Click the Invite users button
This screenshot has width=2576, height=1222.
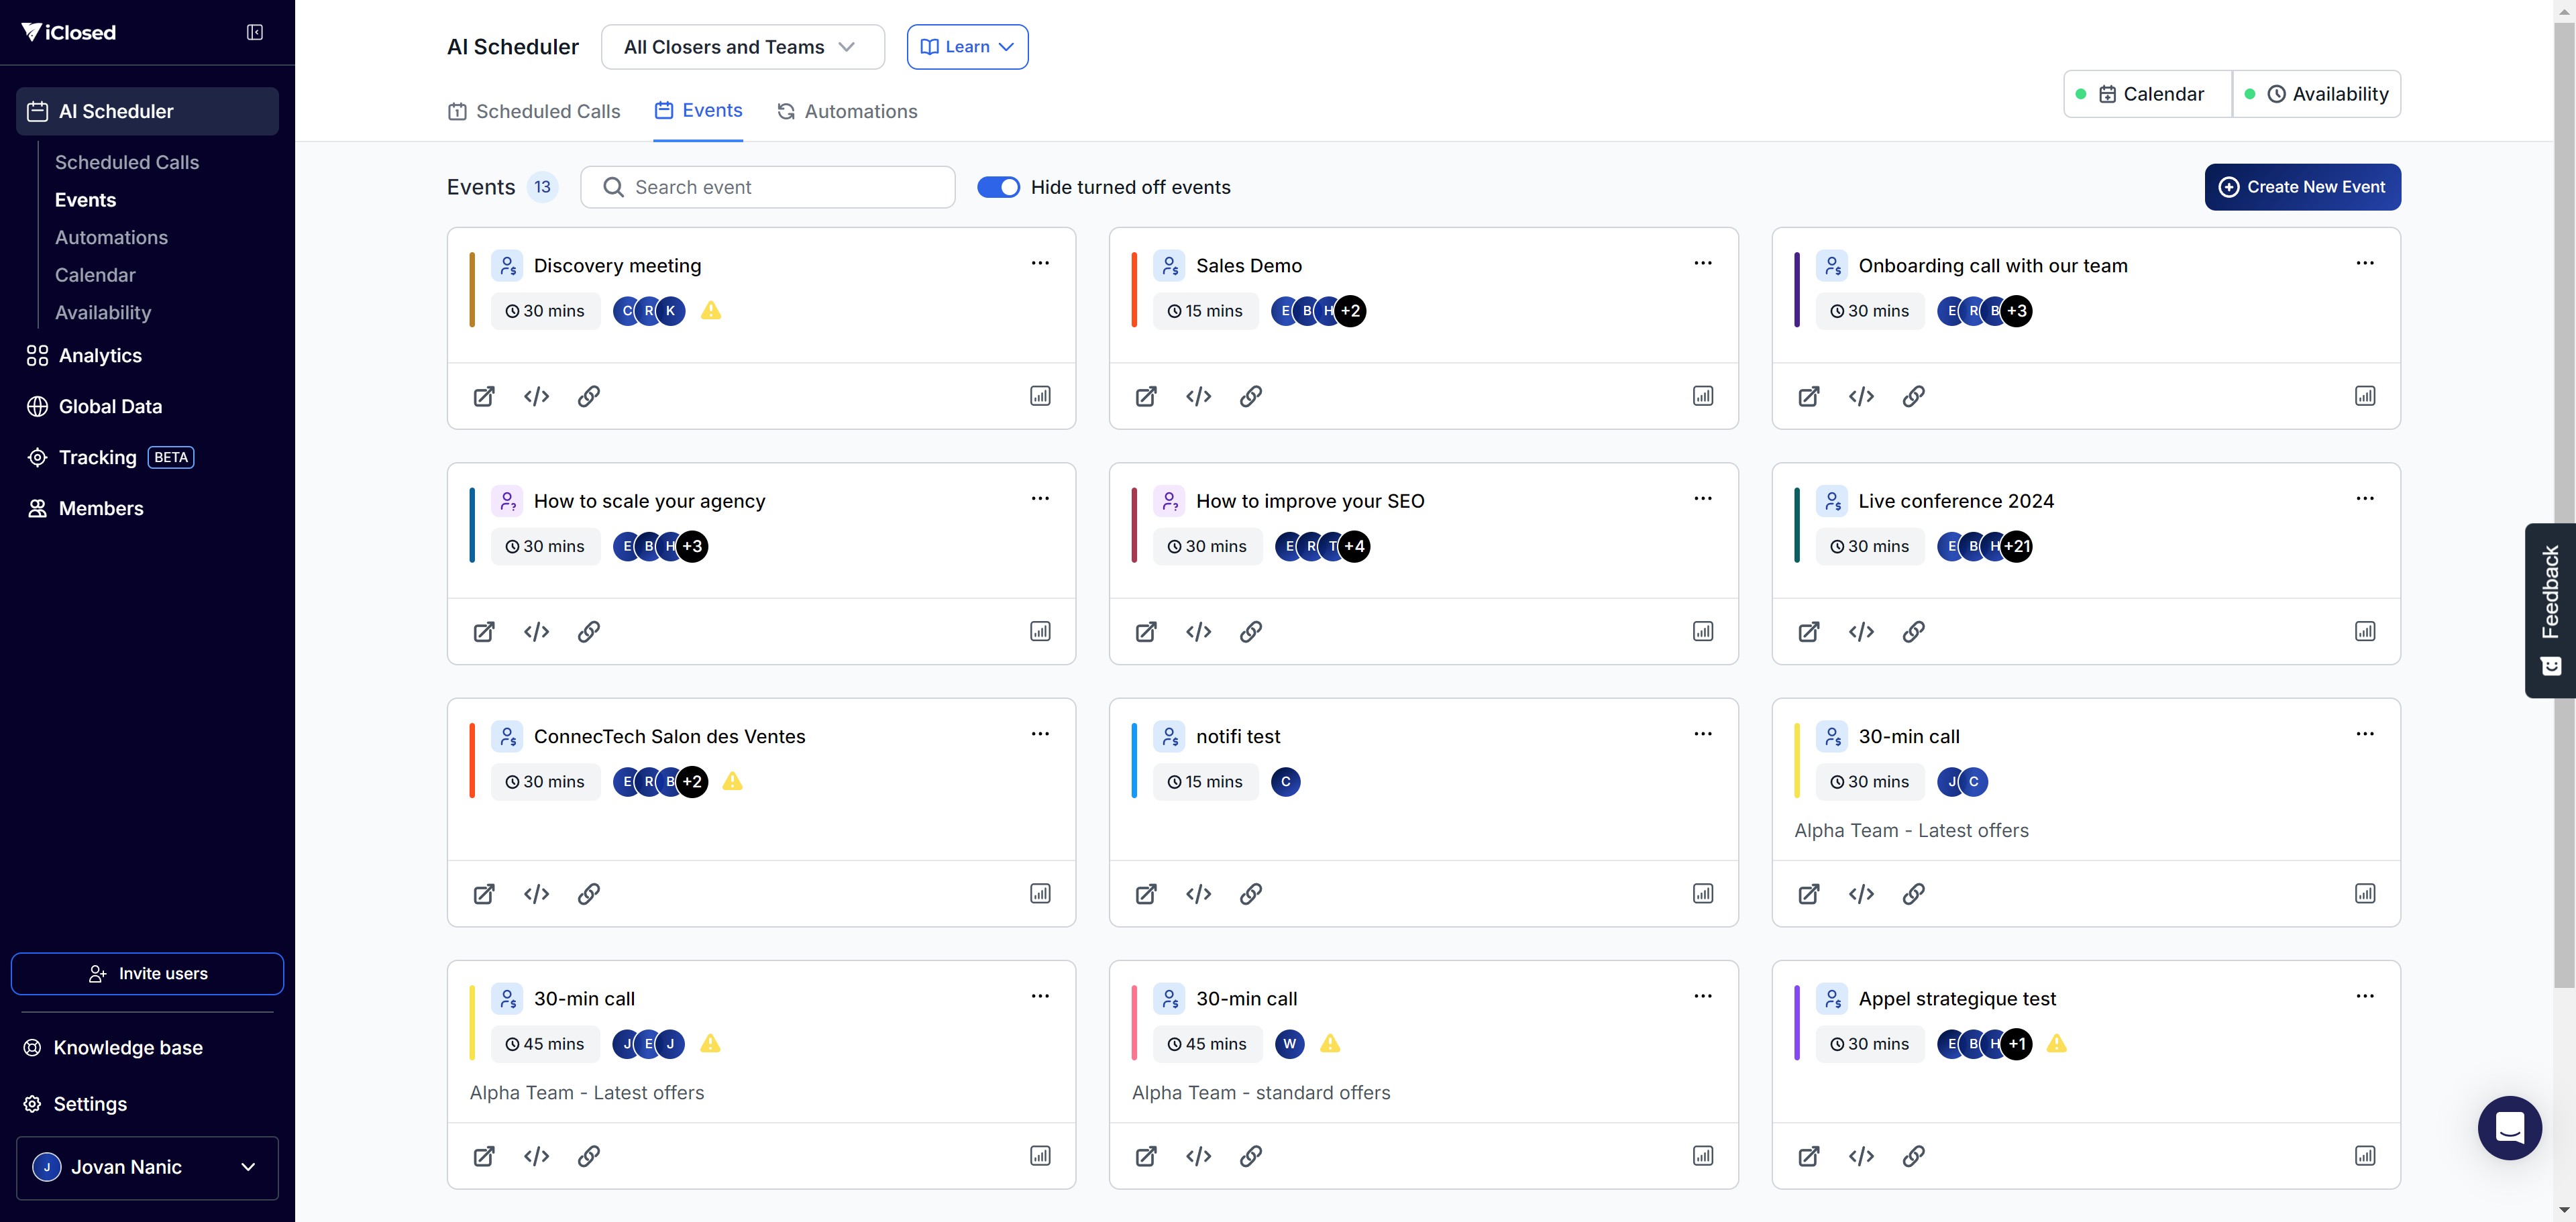[147, 973]
